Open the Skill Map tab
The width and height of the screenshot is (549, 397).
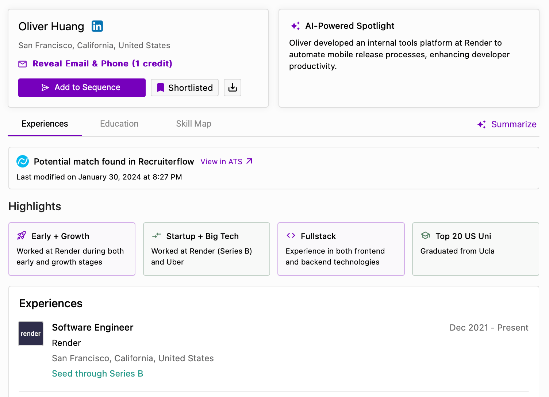pos(194,124)
